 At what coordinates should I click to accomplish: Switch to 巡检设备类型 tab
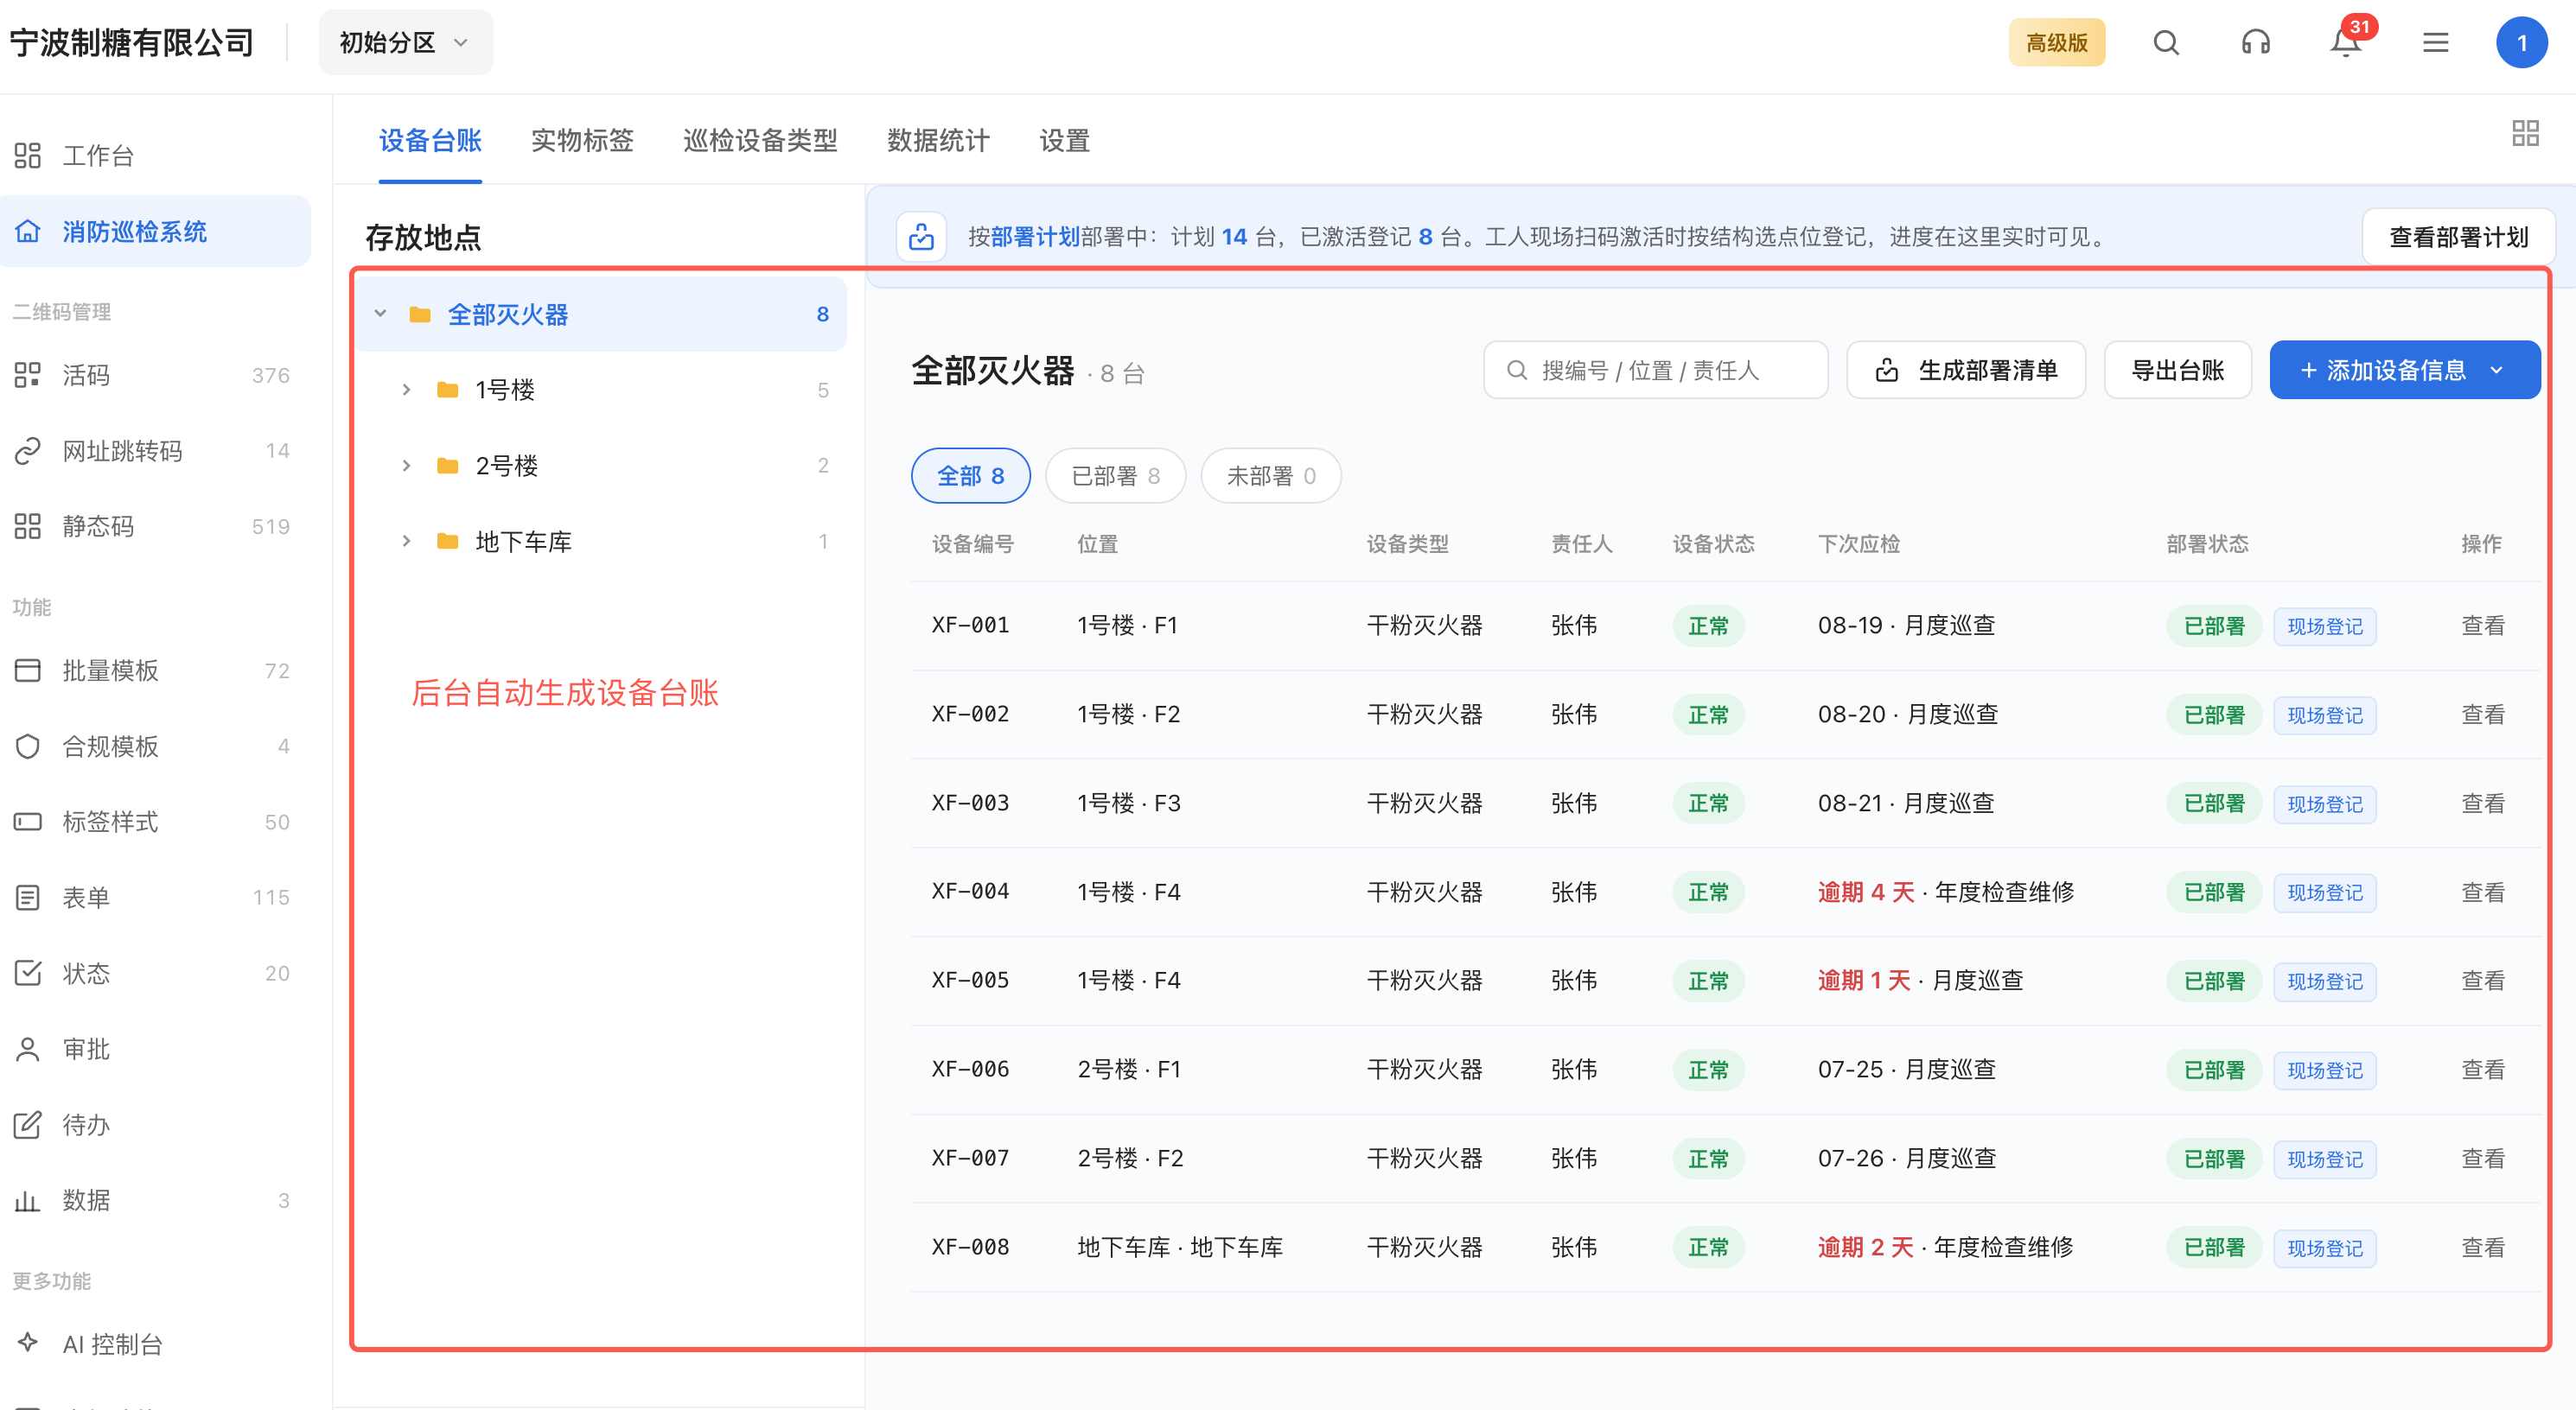(x=760, y=141)
